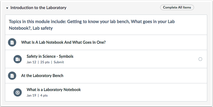
Task: Click assignment icon for Safety in Science - Symbols
Action: 18,59
